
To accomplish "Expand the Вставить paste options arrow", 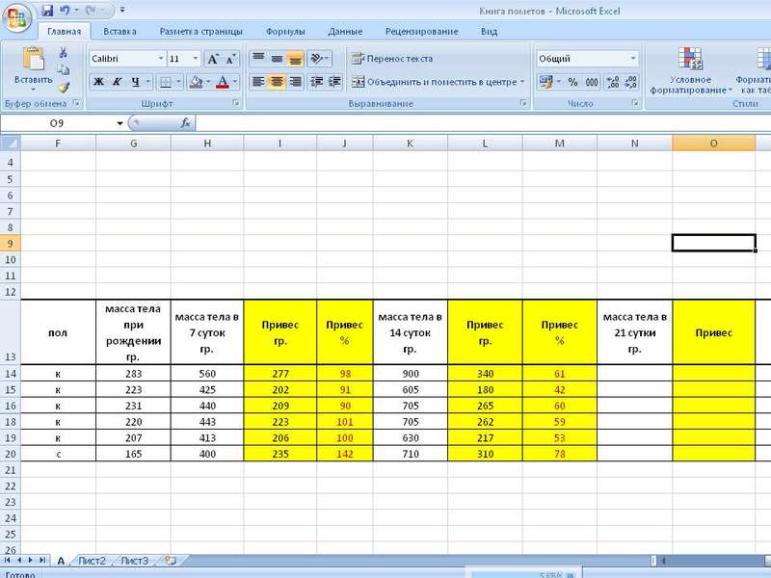I will (33, 90).
